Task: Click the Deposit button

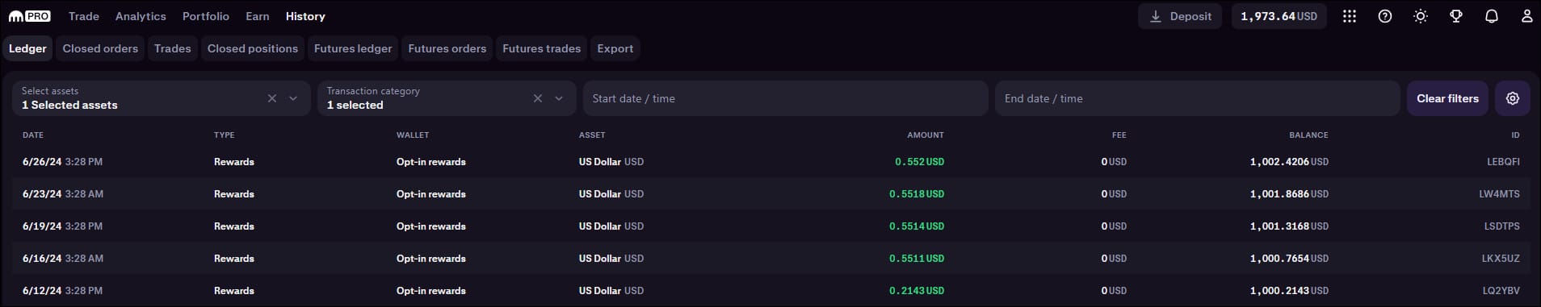Action: click(1181, 16)
